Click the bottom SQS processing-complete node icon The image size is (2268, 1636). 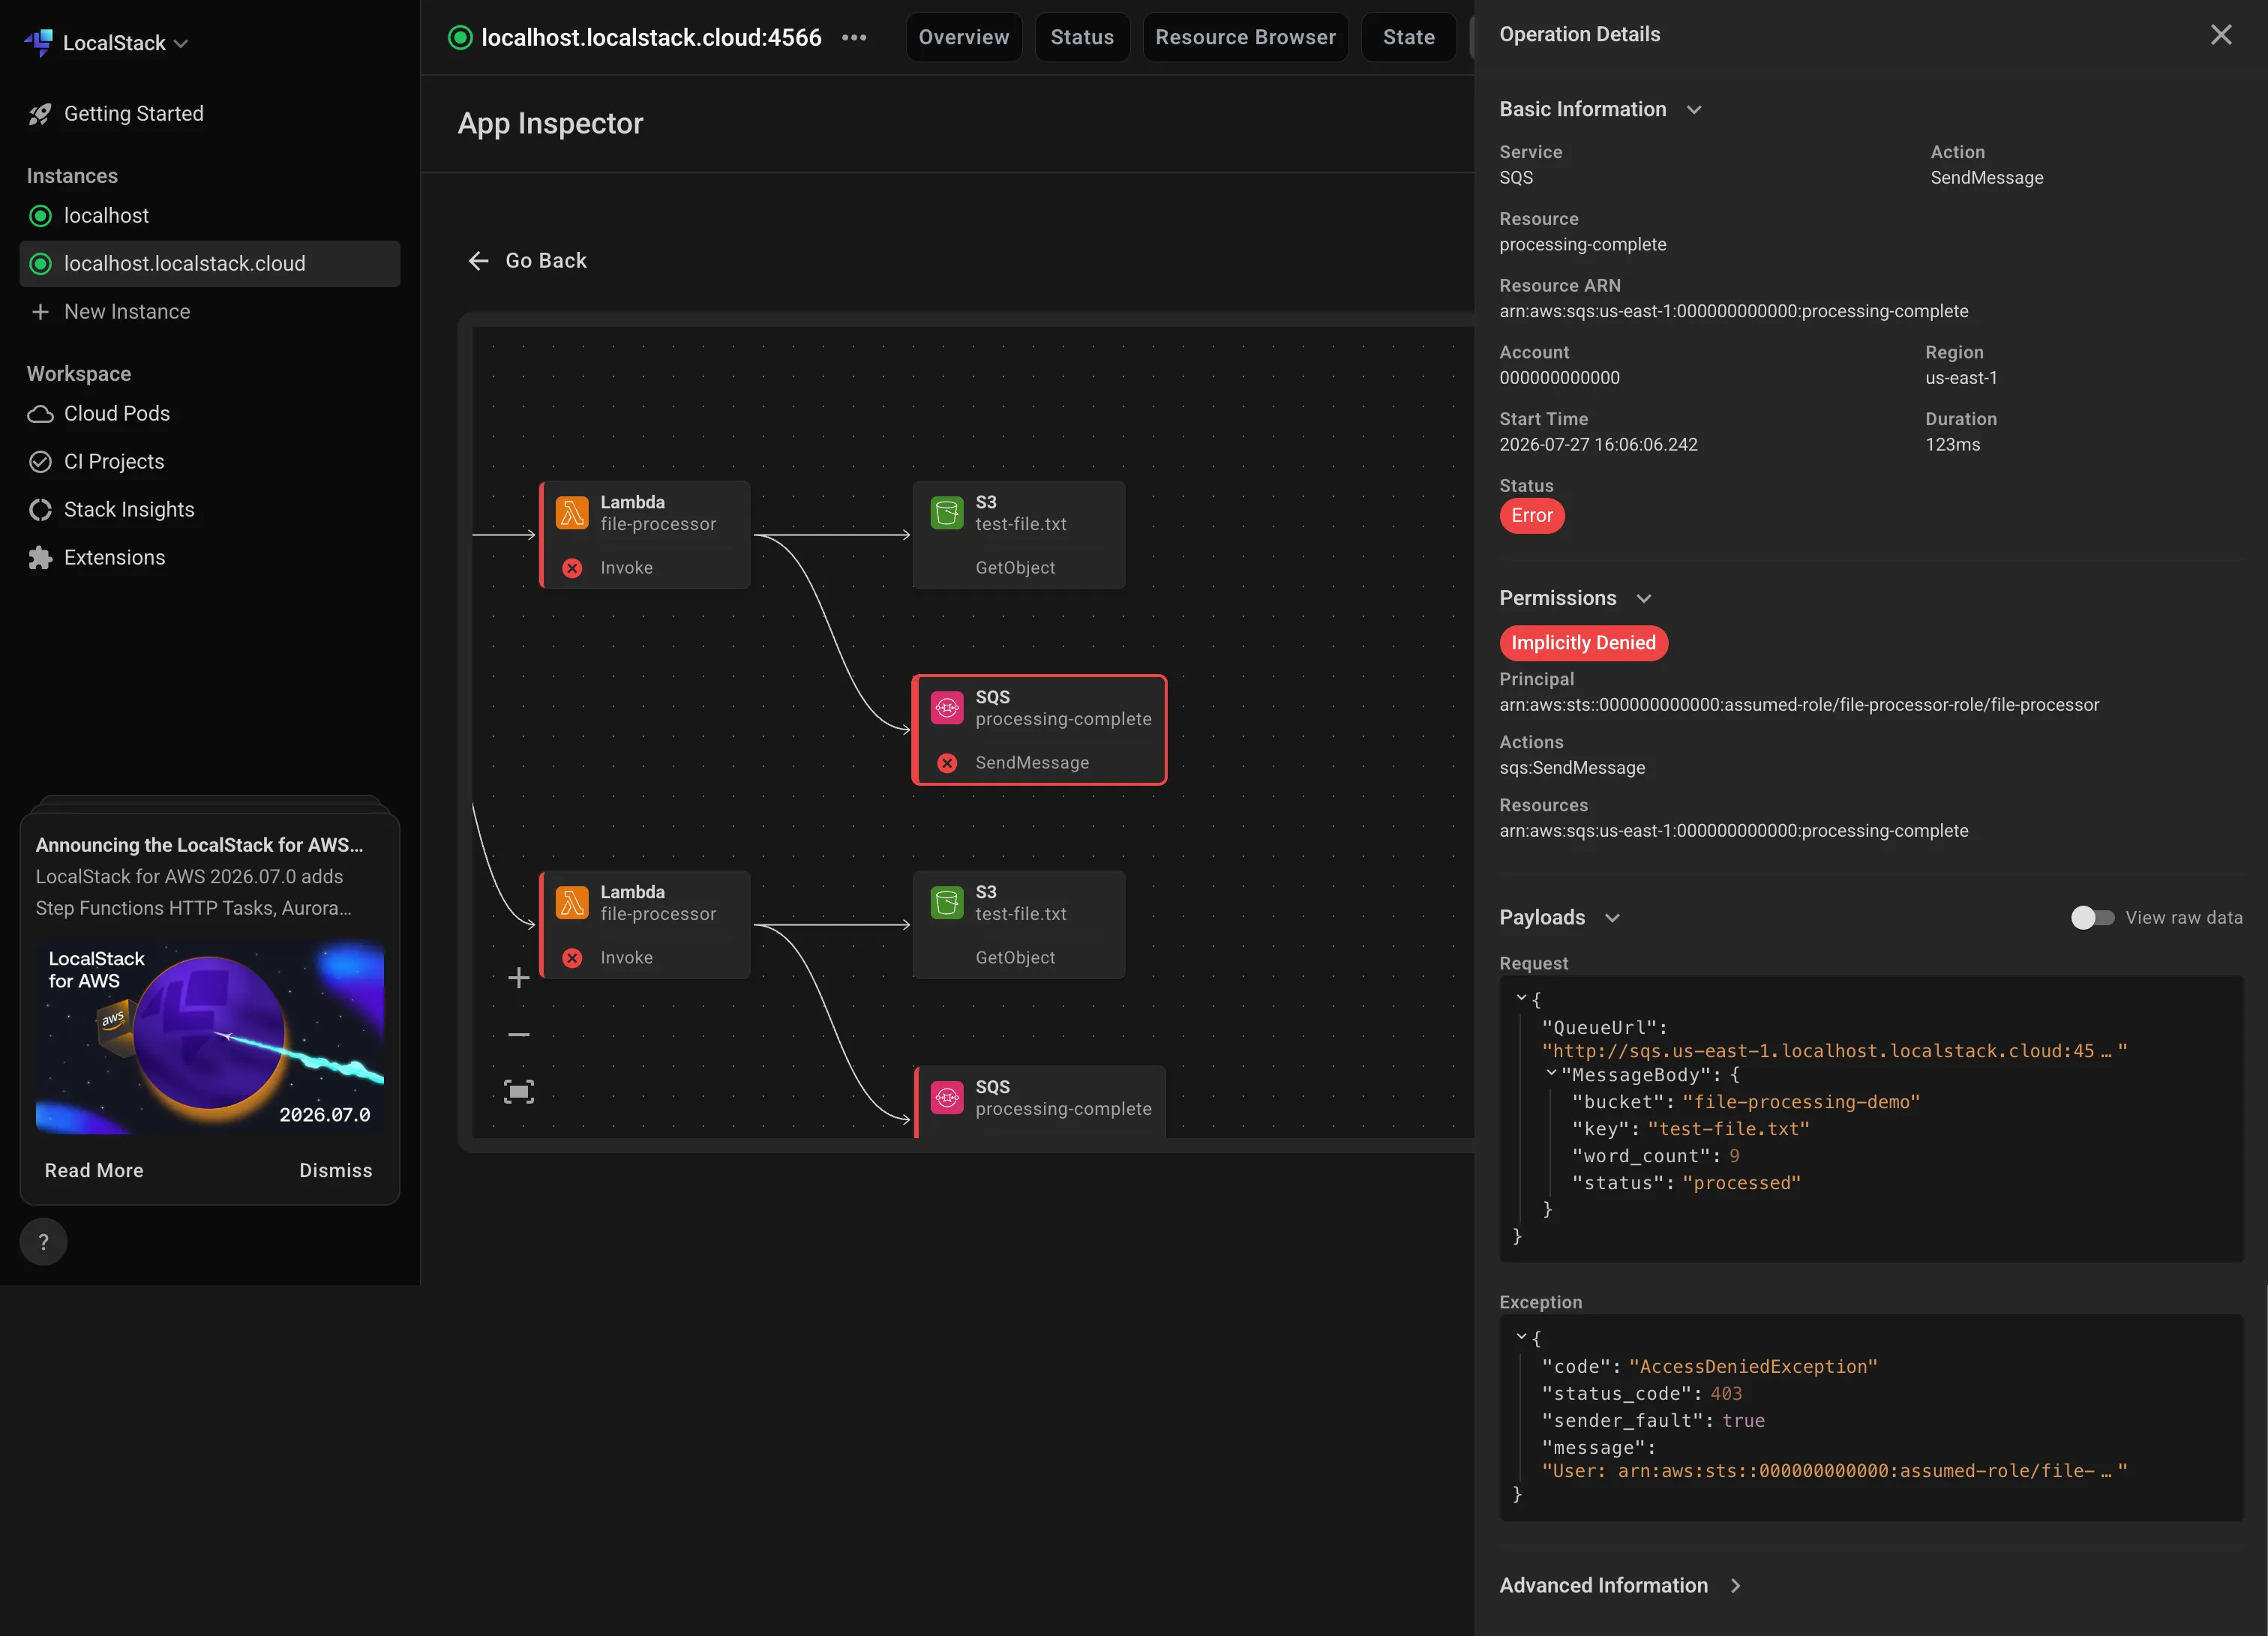(x=947, y=1098)
